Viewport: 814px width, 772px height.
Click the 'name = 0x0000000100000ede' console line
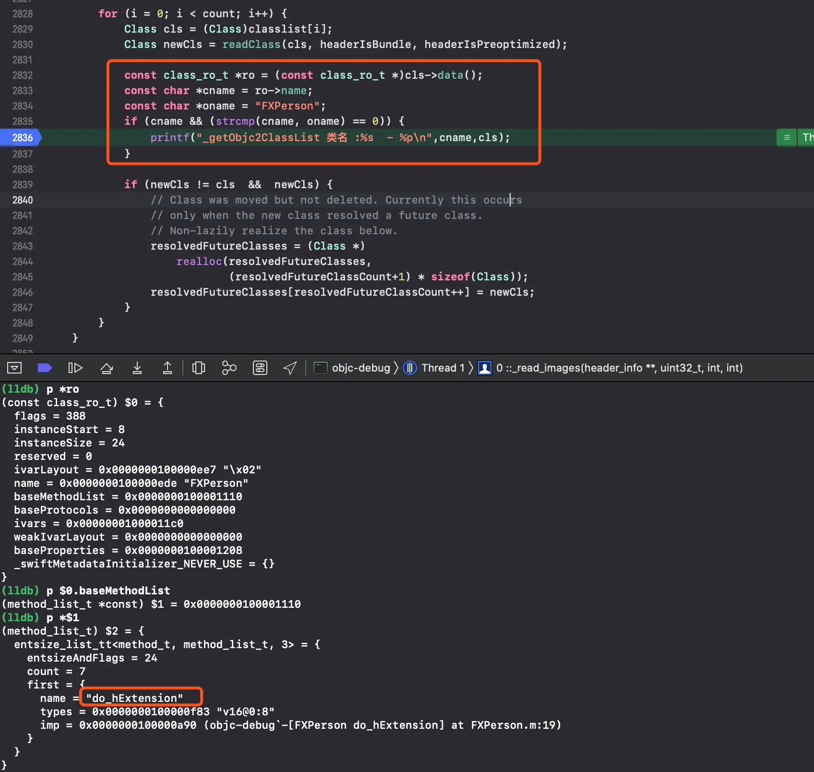(131, 483)
